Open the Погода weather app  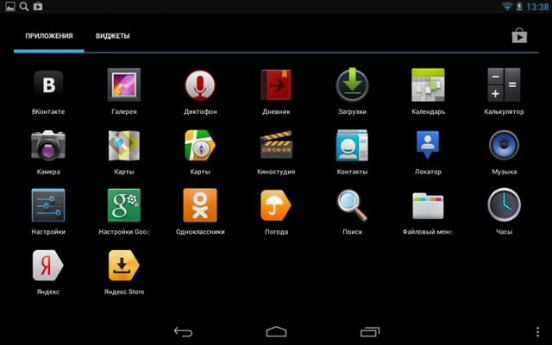click(x=276, y=206)
